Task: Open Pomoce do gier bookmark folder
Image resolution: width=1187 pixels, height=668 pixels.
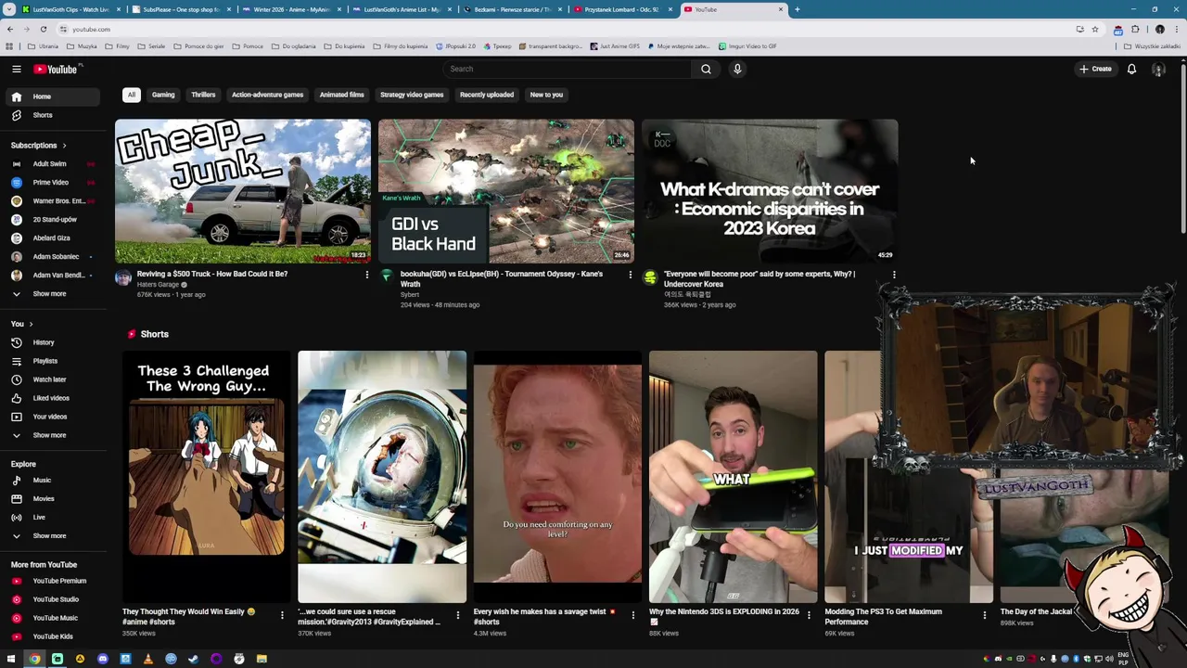Action: click(x=198, y=46)
